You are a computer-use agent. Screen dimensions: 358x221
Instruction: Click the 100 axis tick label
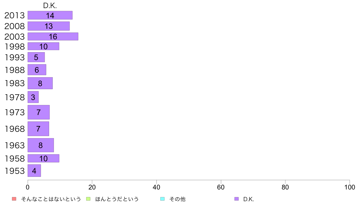click(x=350, y=187)
